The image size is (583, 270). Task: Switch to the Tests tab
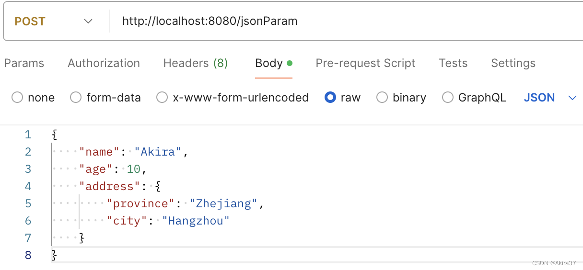[x=453, y=63]
